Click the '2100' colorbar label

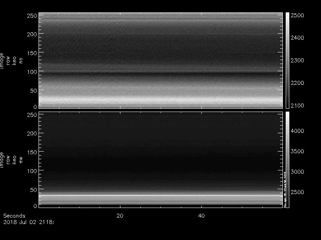[297, 106]
